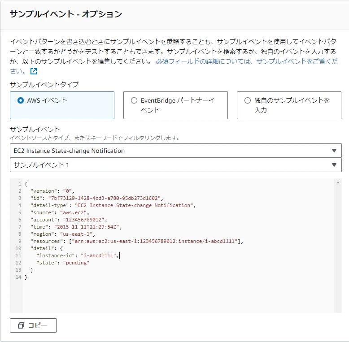This screenshot has width=349, height=342.
Task: Click the "id" line with 7bf73129 value
Action: [x=97, y=198]
